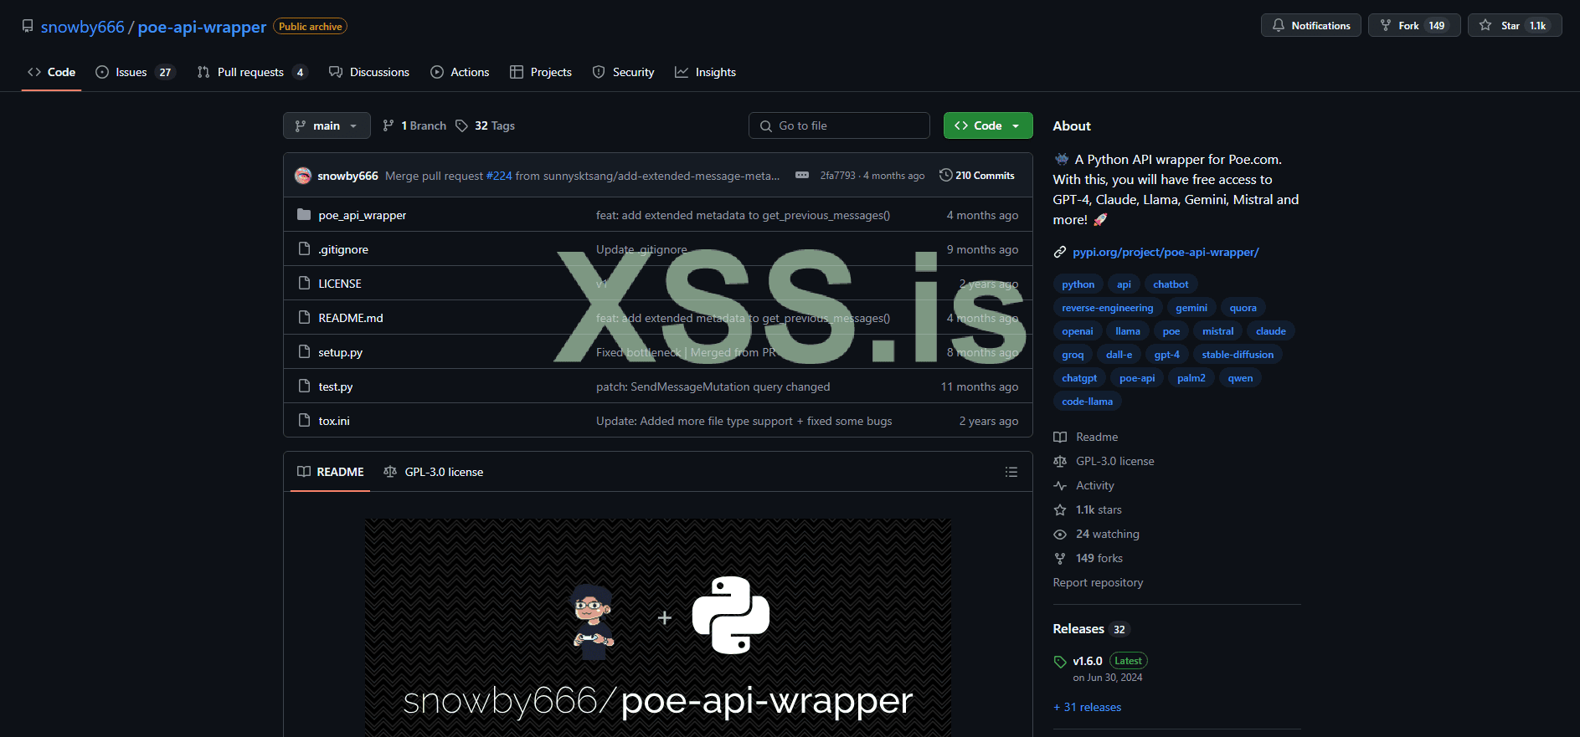
Task: Click the Notifications bell button
Action: [1310, 26]
